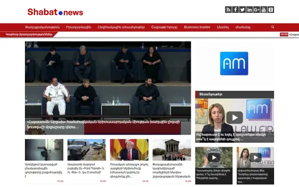Screen dimensions: 299x187
Task: Open the Մամուլ menu item
Action: [x=223, y=27]
